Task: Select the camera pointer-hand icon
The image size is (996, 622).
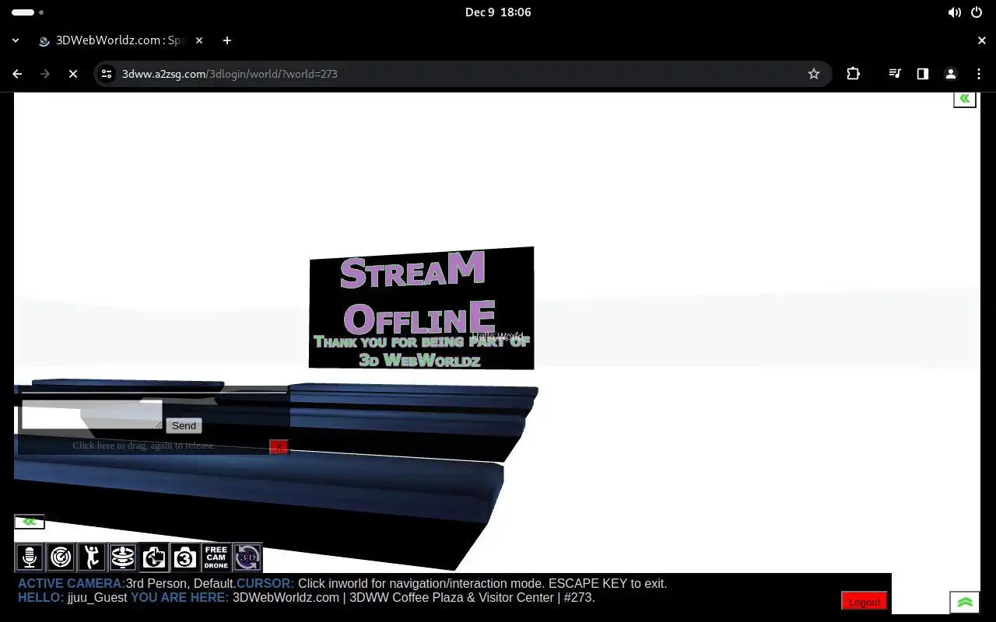Action: (154, 557)
